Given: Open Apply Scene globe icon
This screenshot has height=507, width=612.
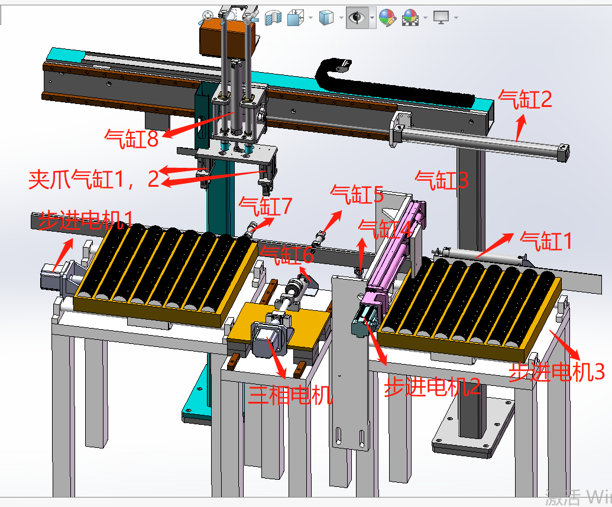Looking at the screenshot, I should click(409, 18).
